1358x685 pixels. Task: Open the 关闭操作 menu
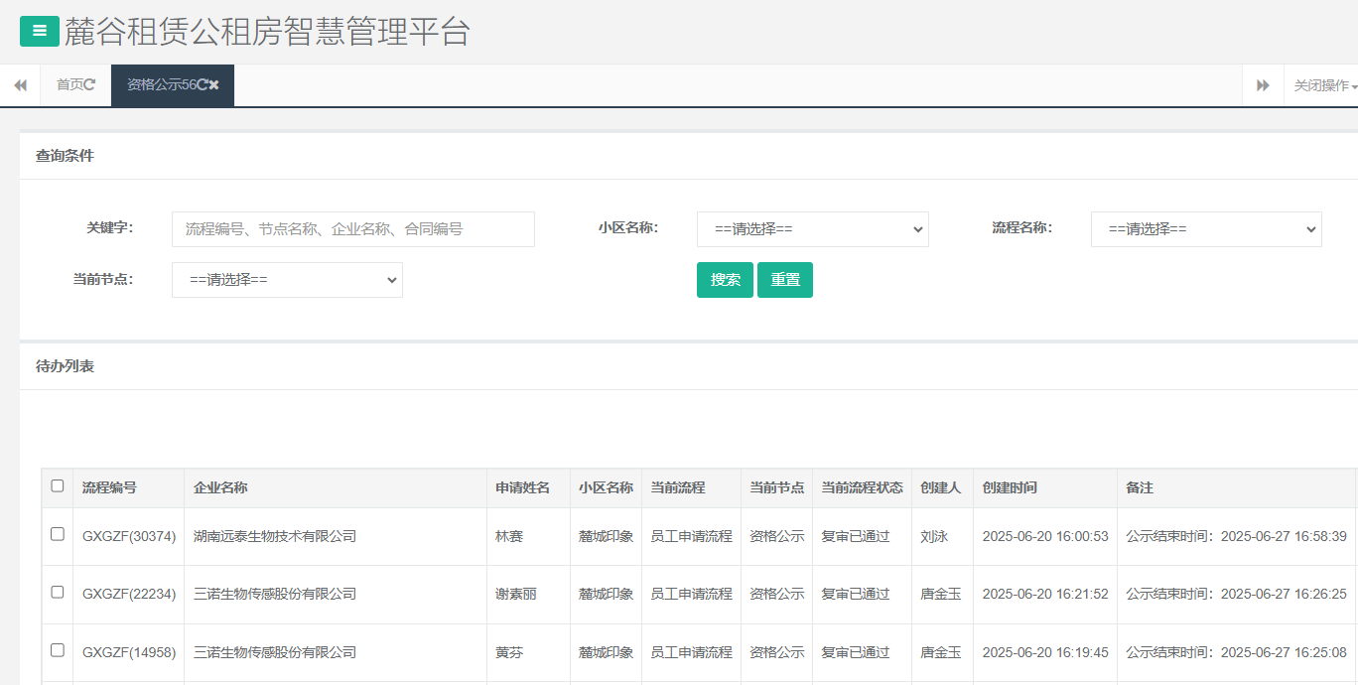pyautogui.click(x=1324, y=86)
